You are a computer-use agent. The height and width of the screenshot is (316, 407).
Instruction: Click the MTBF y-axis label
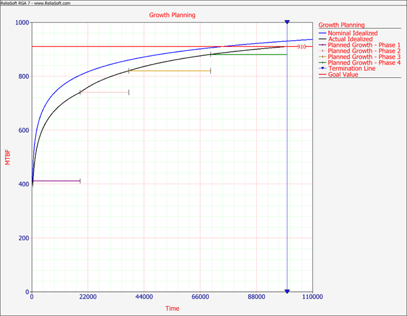point(8,157)
